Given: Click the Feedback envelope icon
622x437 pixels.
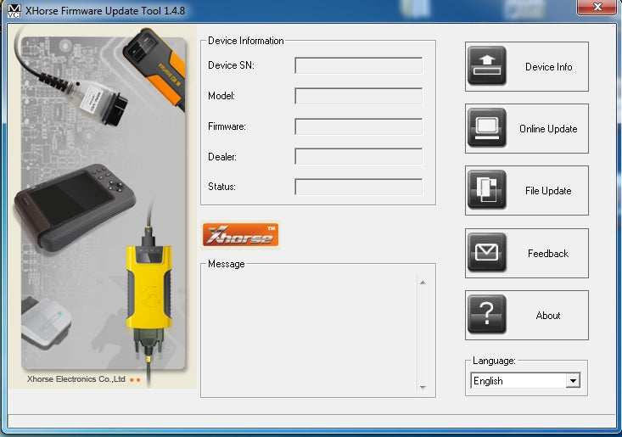Looking at the screenshot, I should pos(487,252).
